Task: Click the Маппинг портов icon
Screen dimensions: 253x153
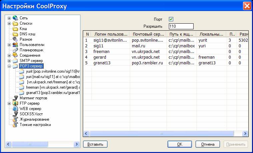Action: (15, 98)
